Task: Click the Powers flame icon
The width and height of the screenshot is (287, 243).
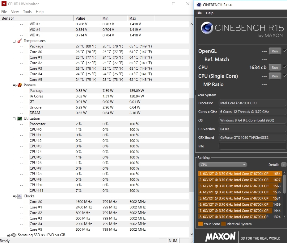Action: (x=19, y=85)
